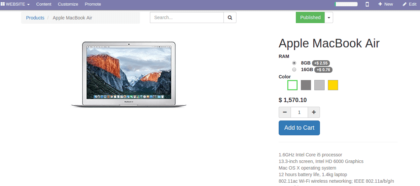Click the MacBook Air product image
420x186 pixels.
coord(129,74)
